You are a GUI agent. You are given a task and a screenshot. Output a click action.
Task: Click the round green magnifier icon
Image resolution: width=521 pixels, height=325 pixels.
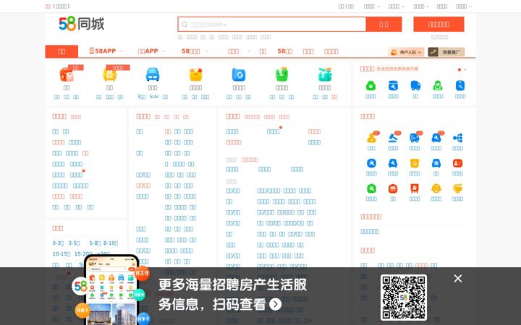[x=371, y=188]
